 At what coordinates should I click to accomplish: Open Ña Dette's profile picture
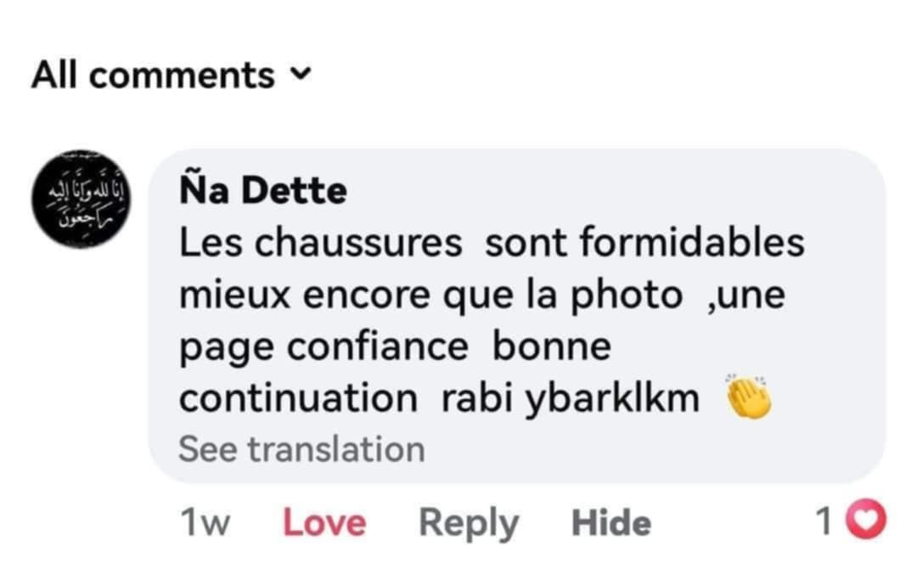[82, 201]
